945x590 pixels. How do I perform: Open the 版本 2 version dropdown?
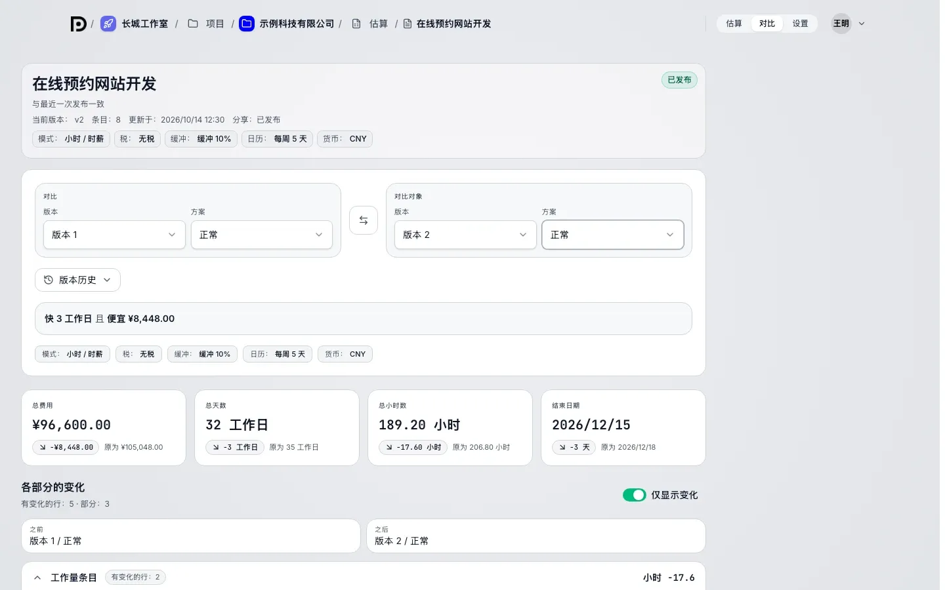[x=465, y=235]
